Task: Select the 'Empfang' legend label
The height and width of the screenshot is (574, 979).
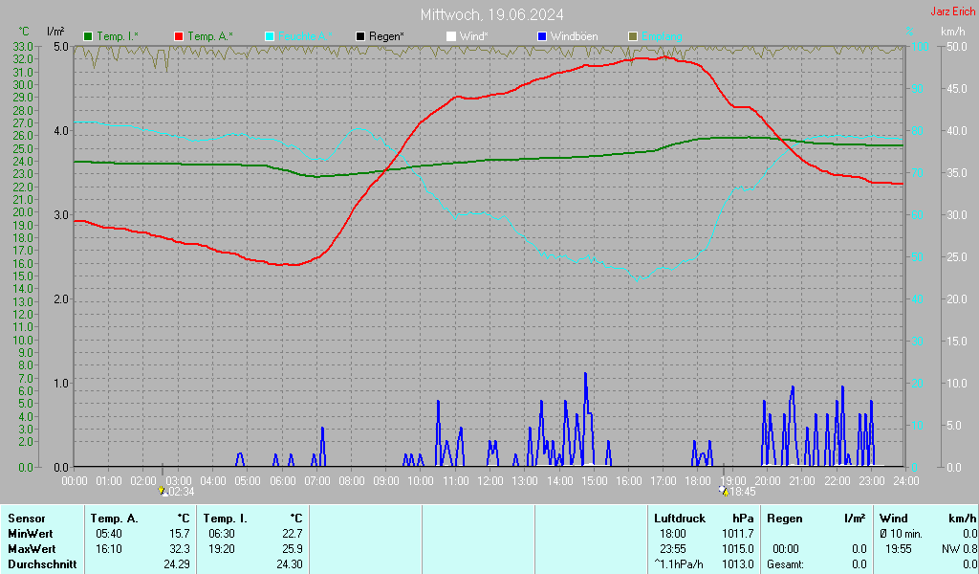Action: pyautogui.click(x=662, y=36)
